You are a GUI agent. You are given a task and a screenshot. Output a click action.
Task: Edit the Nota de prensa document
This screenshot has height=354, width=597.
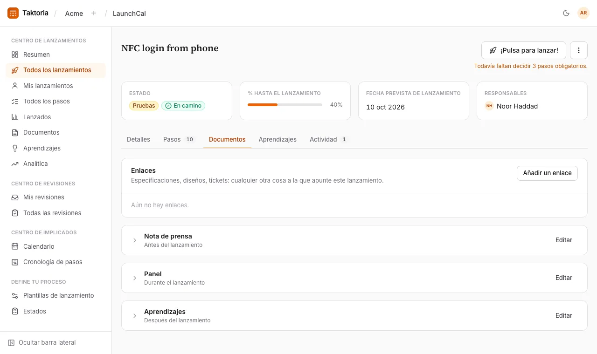[x=563, y=240]
